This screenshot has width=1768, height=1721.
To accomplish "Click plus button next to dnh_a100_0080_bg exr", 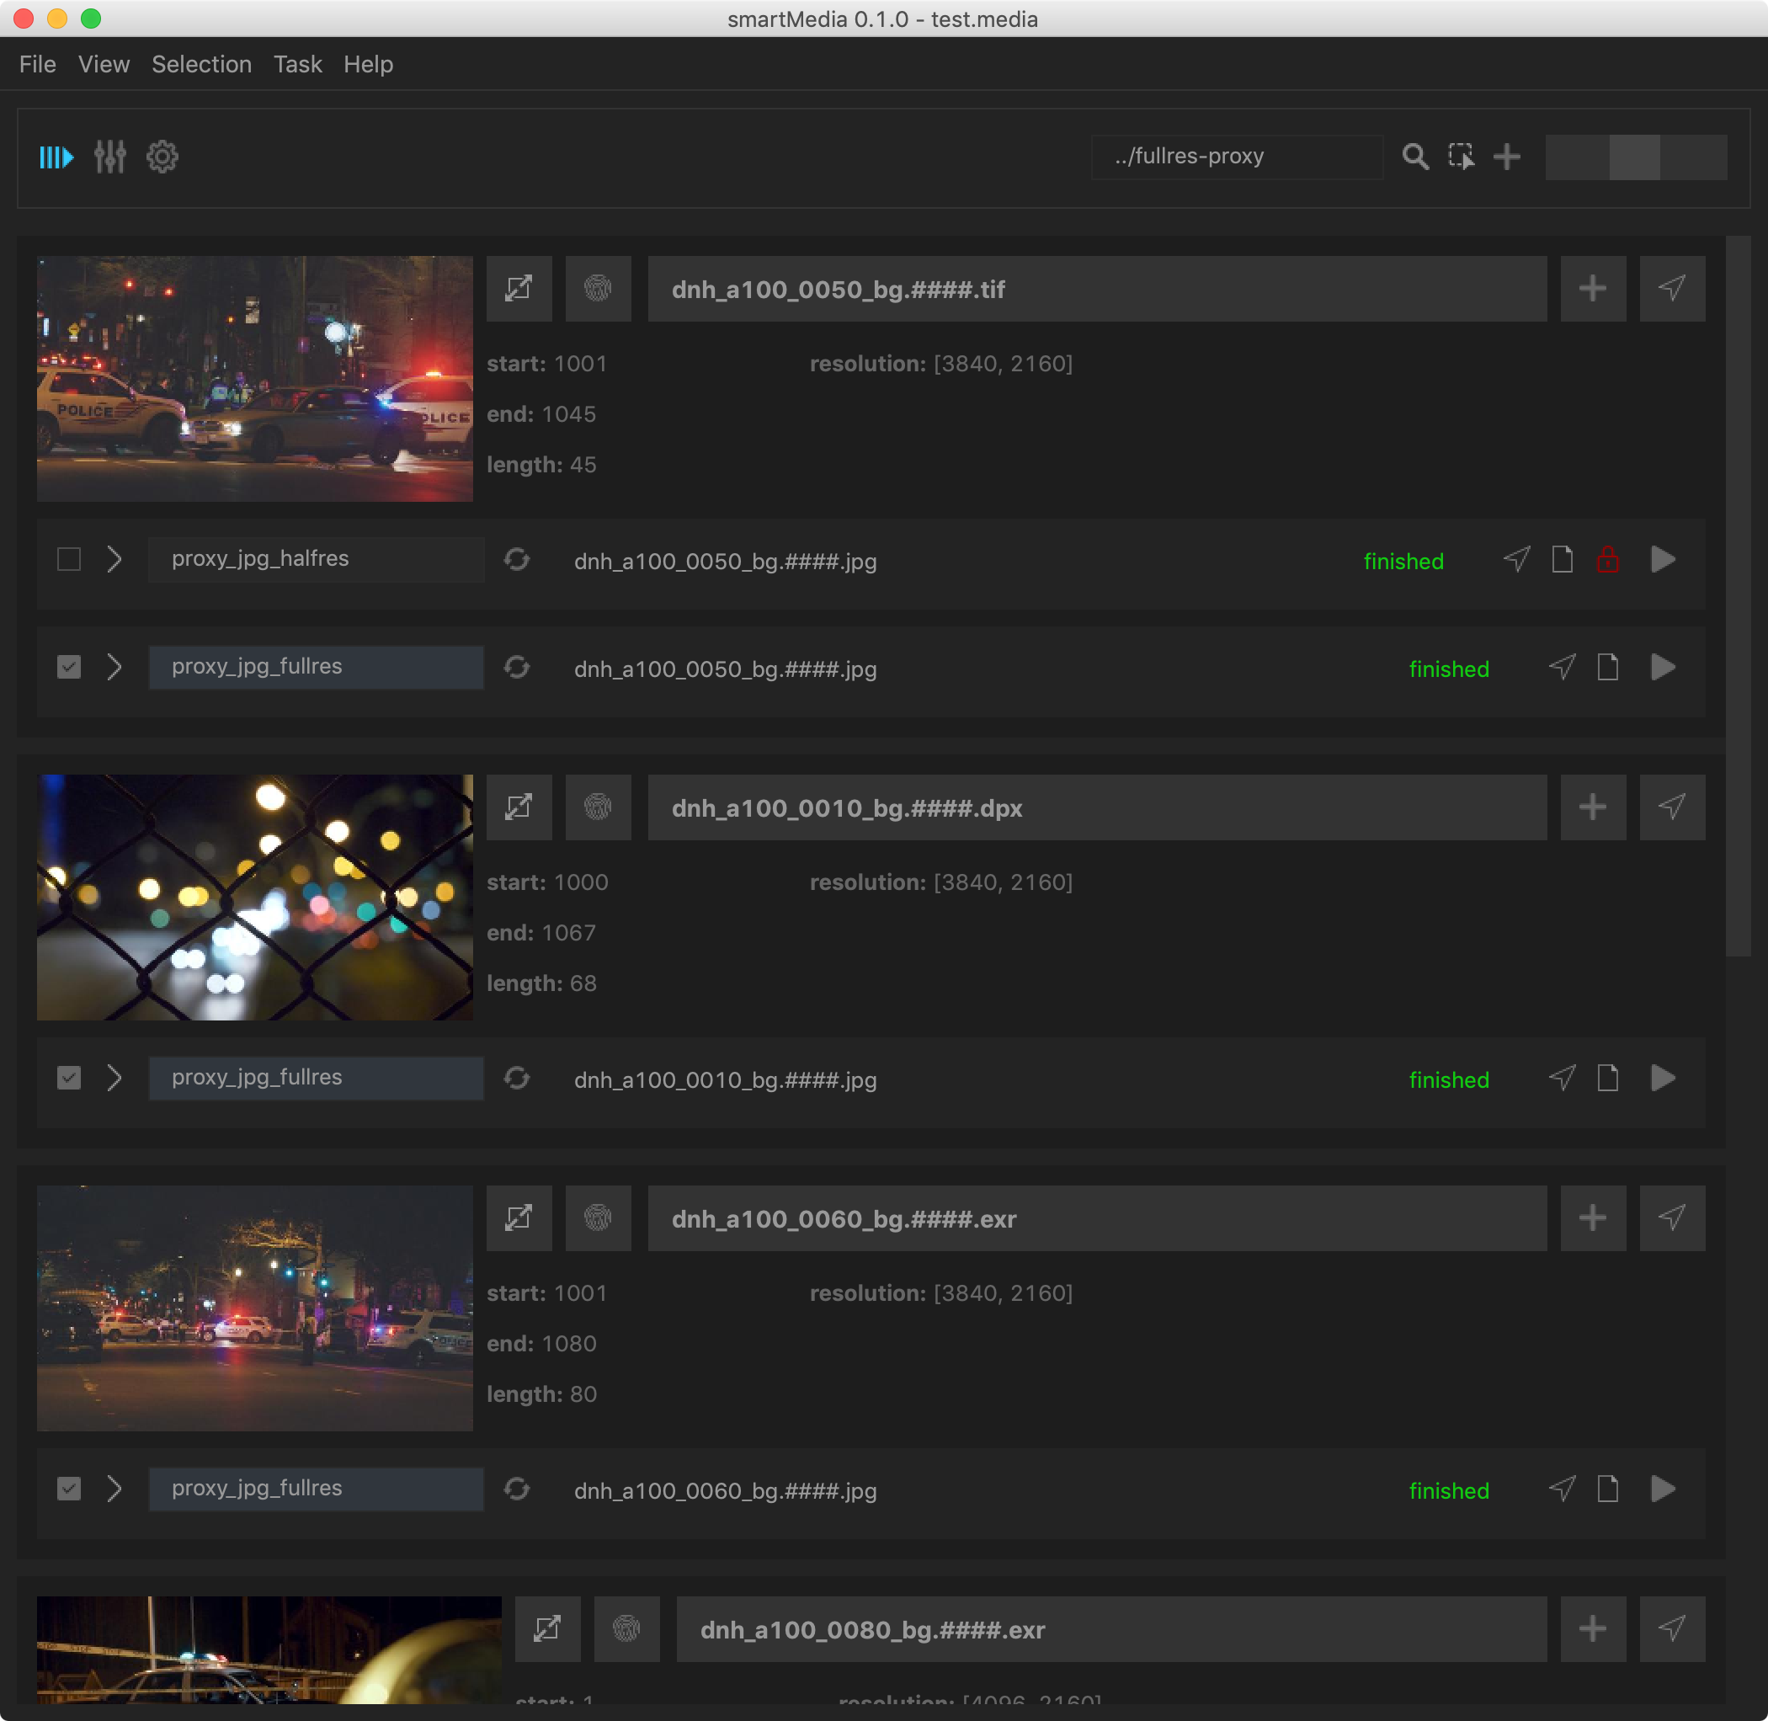I will click(1592, 1628).
